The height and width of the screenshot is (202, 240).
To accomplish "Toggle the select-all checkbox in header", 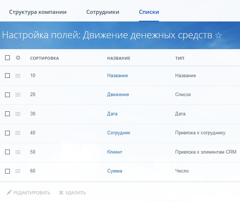I will [x=7, y=58].
